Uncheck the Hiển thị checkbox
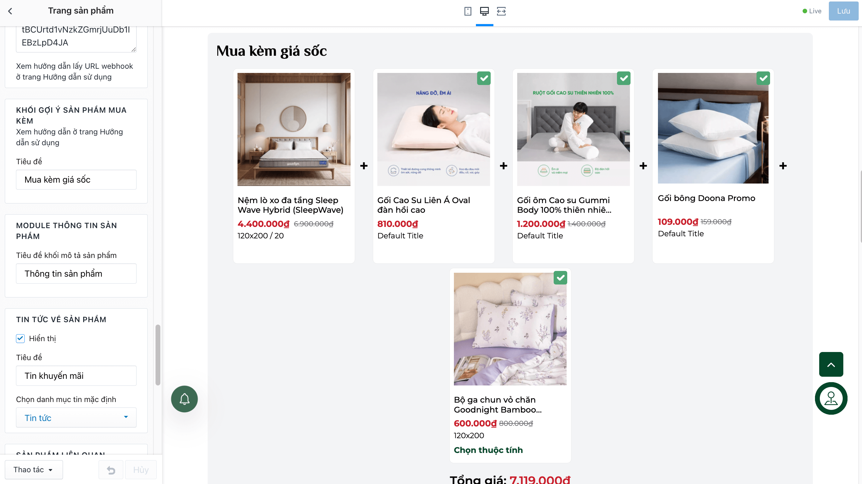This screenshot has height=484, width=862. [x=20, y=338]
